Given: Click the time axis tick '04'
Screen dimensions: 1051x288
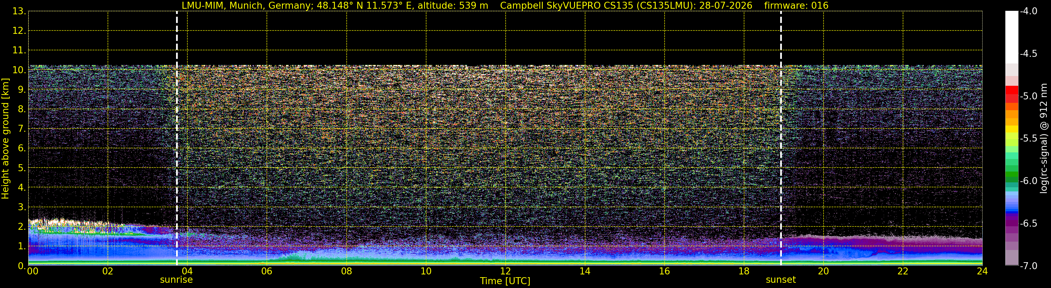Looking at the screenshot, I should coord(187,271).
